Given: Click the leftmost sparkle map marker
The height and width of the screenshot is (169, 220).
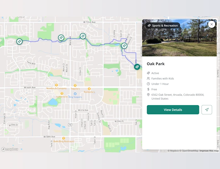Looking at the screenshot, I should 19,42.
